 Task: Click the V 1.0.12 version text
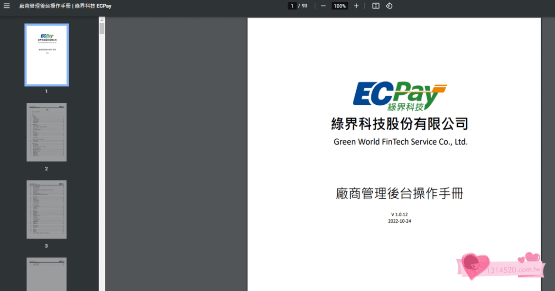pos(399,215)
